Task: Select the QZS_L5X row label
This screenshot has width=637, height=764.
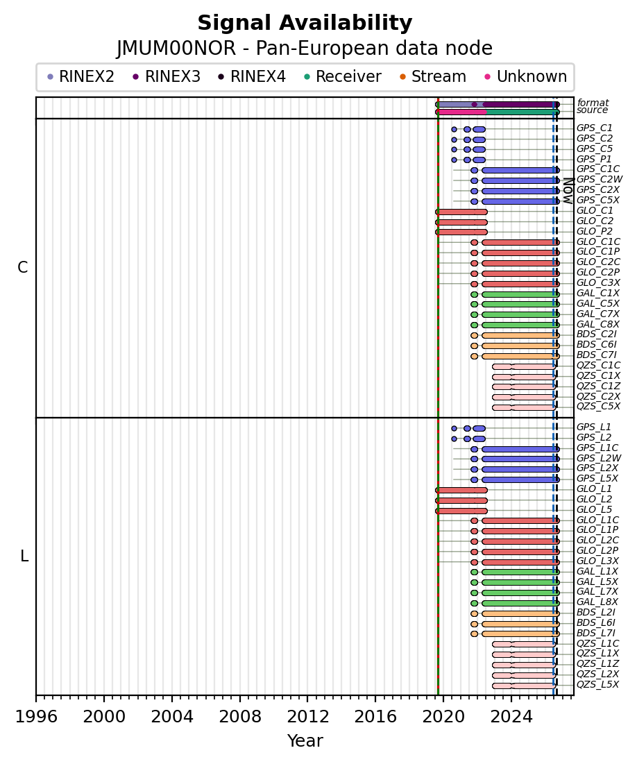Action: 598,685
